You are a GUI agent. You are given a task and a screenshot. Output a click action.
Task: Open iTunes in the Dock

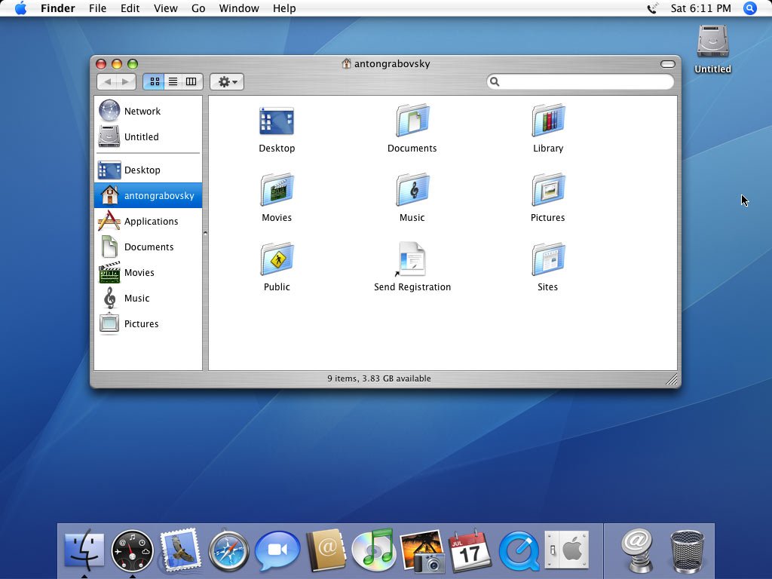click(x=373, y=551)
